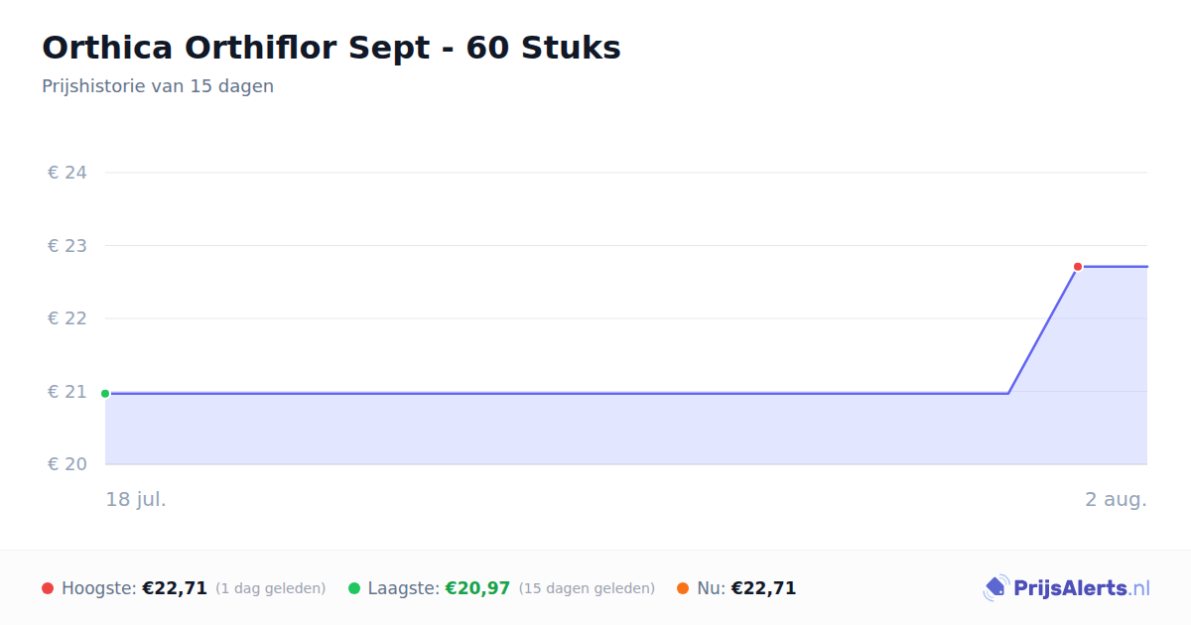The height and width of the screenshot is (625, 1191).
Task: Click the red Hoogste legend dot
Action: (x=48, y=588)
